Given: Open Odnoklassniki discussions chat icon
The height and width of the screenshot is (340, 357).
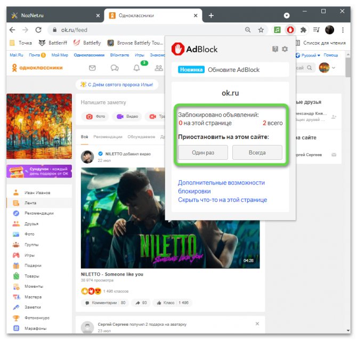Looking at the screenshot, I should 115,68.
